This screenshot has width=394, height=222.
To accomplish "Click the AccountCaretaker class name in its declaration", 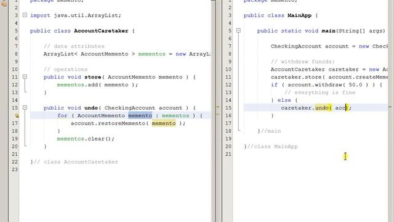I will [101, 31].
